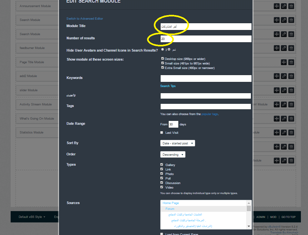Select the لا radio button for hiding avatars
This screenshot has height=235, width=308.
point(163,49)
